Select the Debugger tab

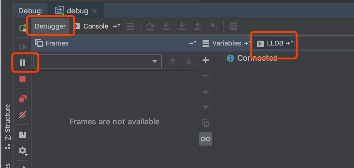tap(50, 26)
